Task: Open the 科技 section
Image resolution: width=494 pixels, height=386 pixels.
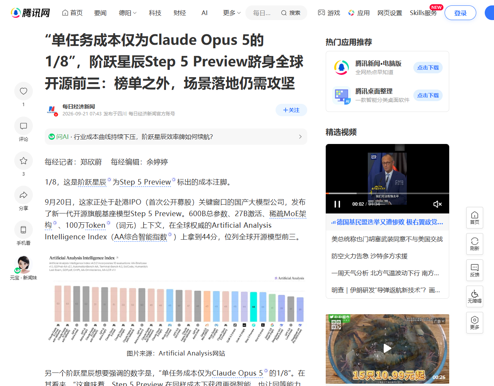Action: [x=155, y=13]
